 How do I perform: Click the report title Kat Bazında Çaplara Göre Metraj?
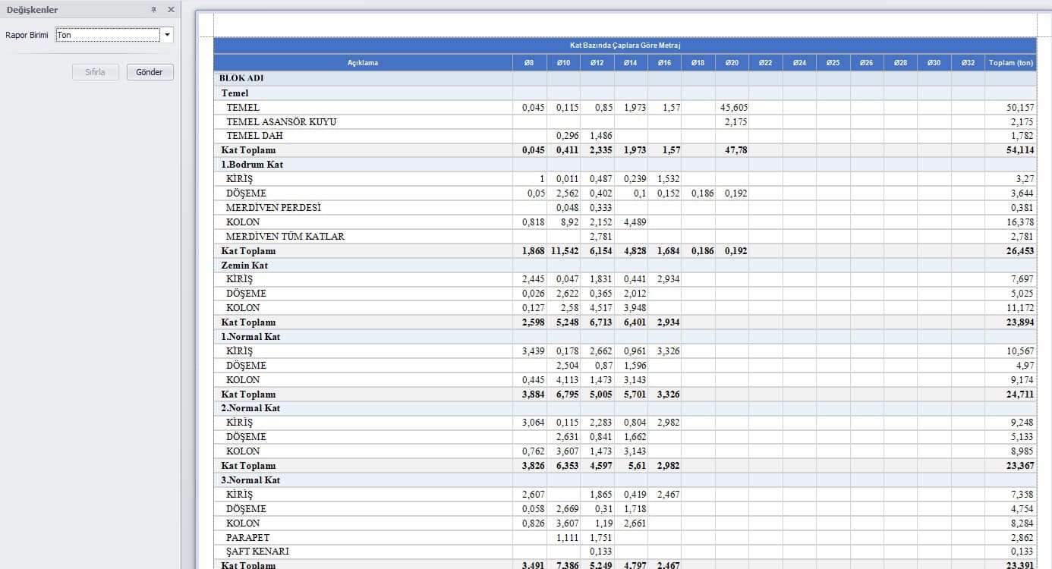tap(625, 46)
